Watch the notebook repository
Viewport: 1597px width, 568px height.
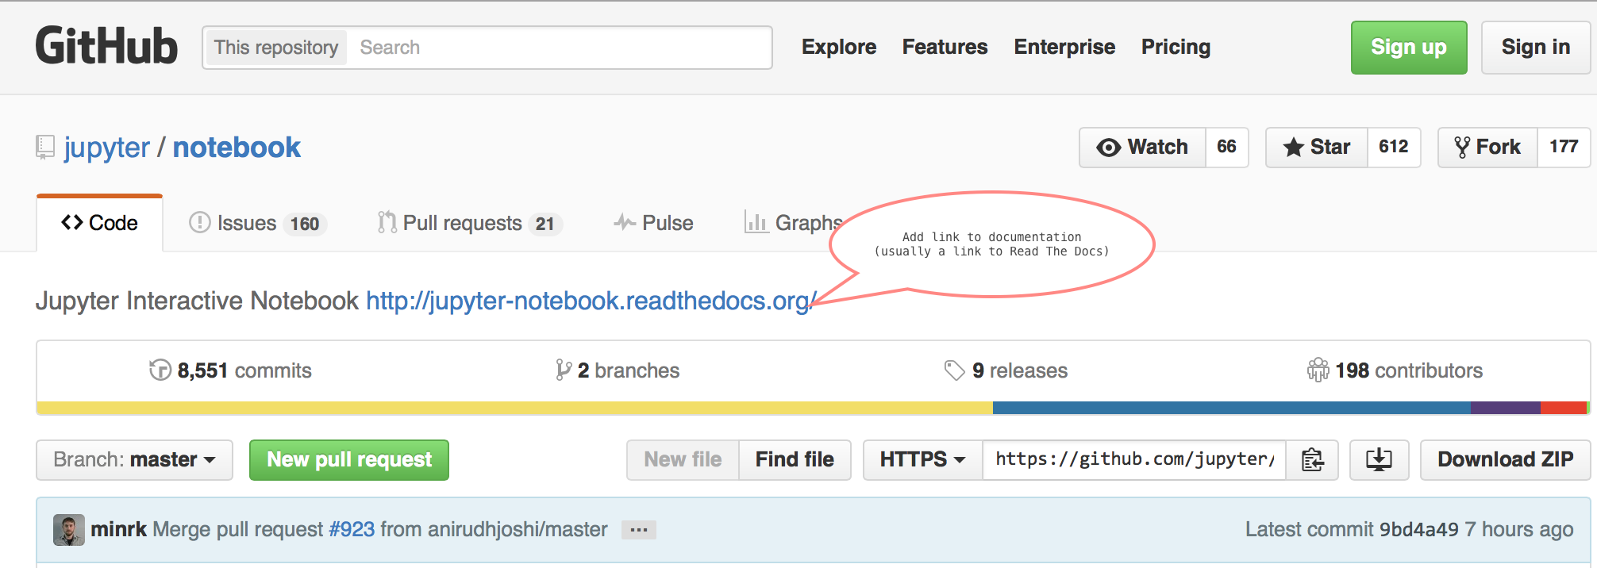pyautogui.click(x=1142, y=148)
